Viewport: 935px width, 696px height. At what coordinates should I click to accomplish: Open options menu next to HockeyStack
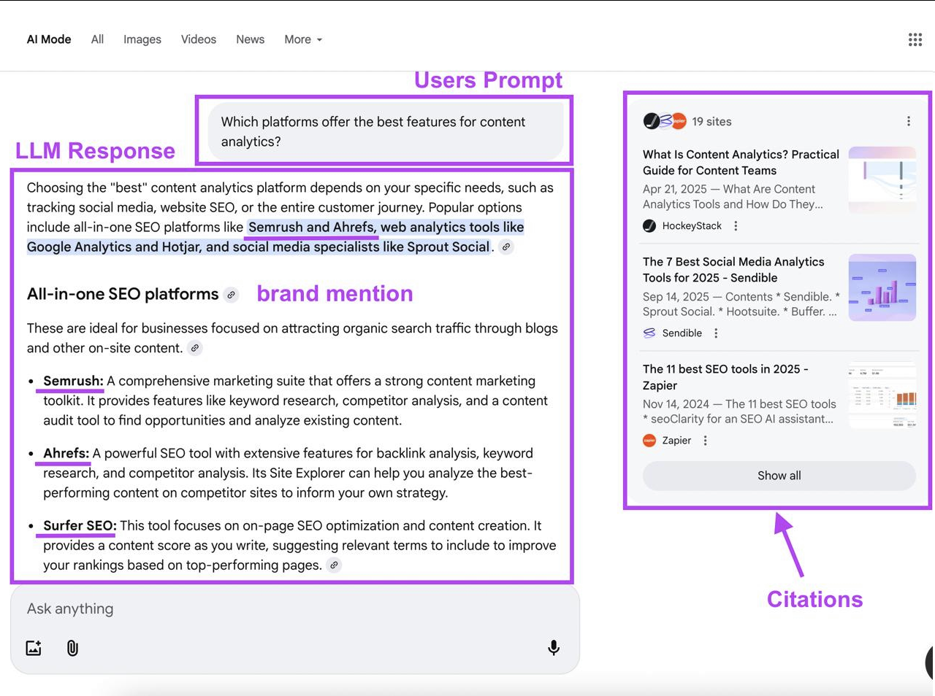[736, 226]
